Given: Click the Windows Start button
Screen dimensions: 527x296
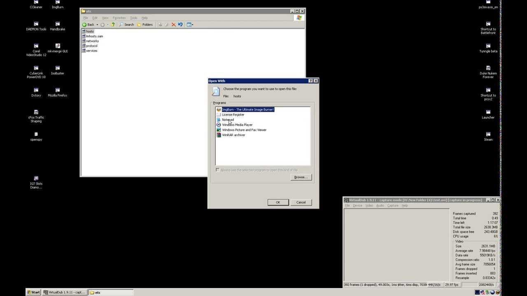Looking at the screenshot, I should (x=33, y=292).
